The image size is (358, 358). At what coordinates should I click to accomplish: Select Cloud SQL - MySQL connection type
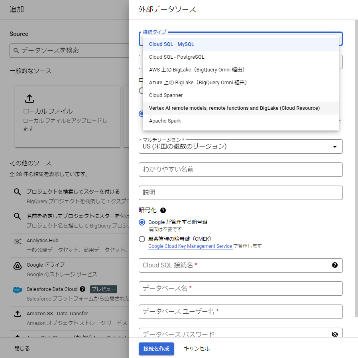(240, 44)
